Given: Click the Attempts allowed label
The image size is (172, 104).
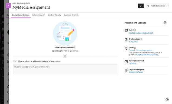Looking at the screenshot, I should coord(136,61).
